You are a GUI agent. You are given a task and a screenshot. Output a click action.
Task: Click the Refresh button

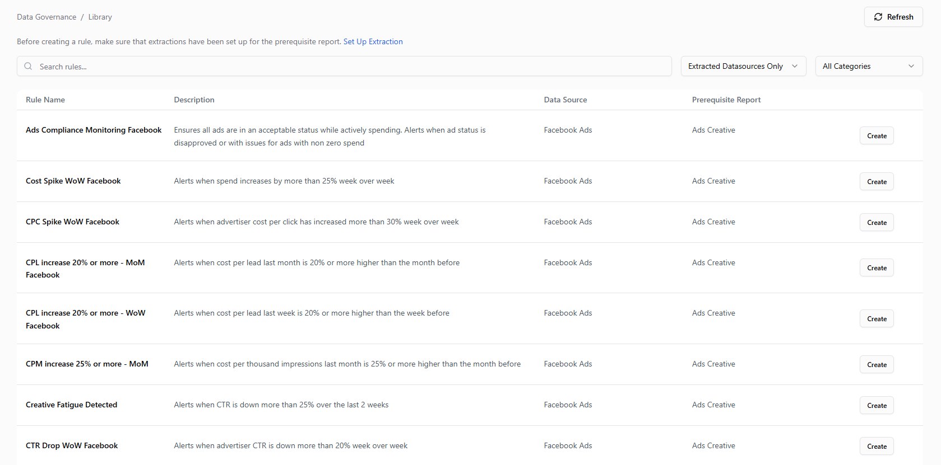point(893,17)
